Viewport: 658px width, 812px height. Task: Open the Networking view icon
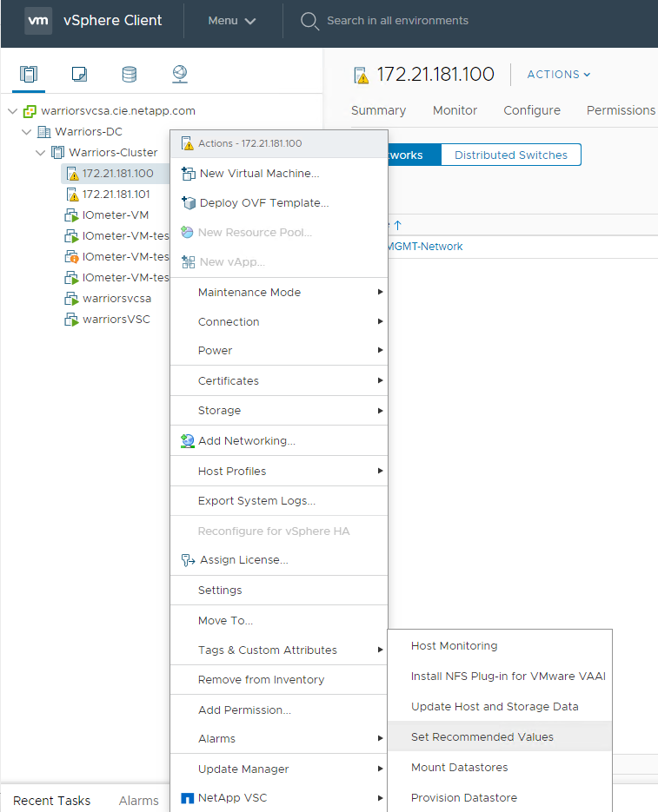180,75
